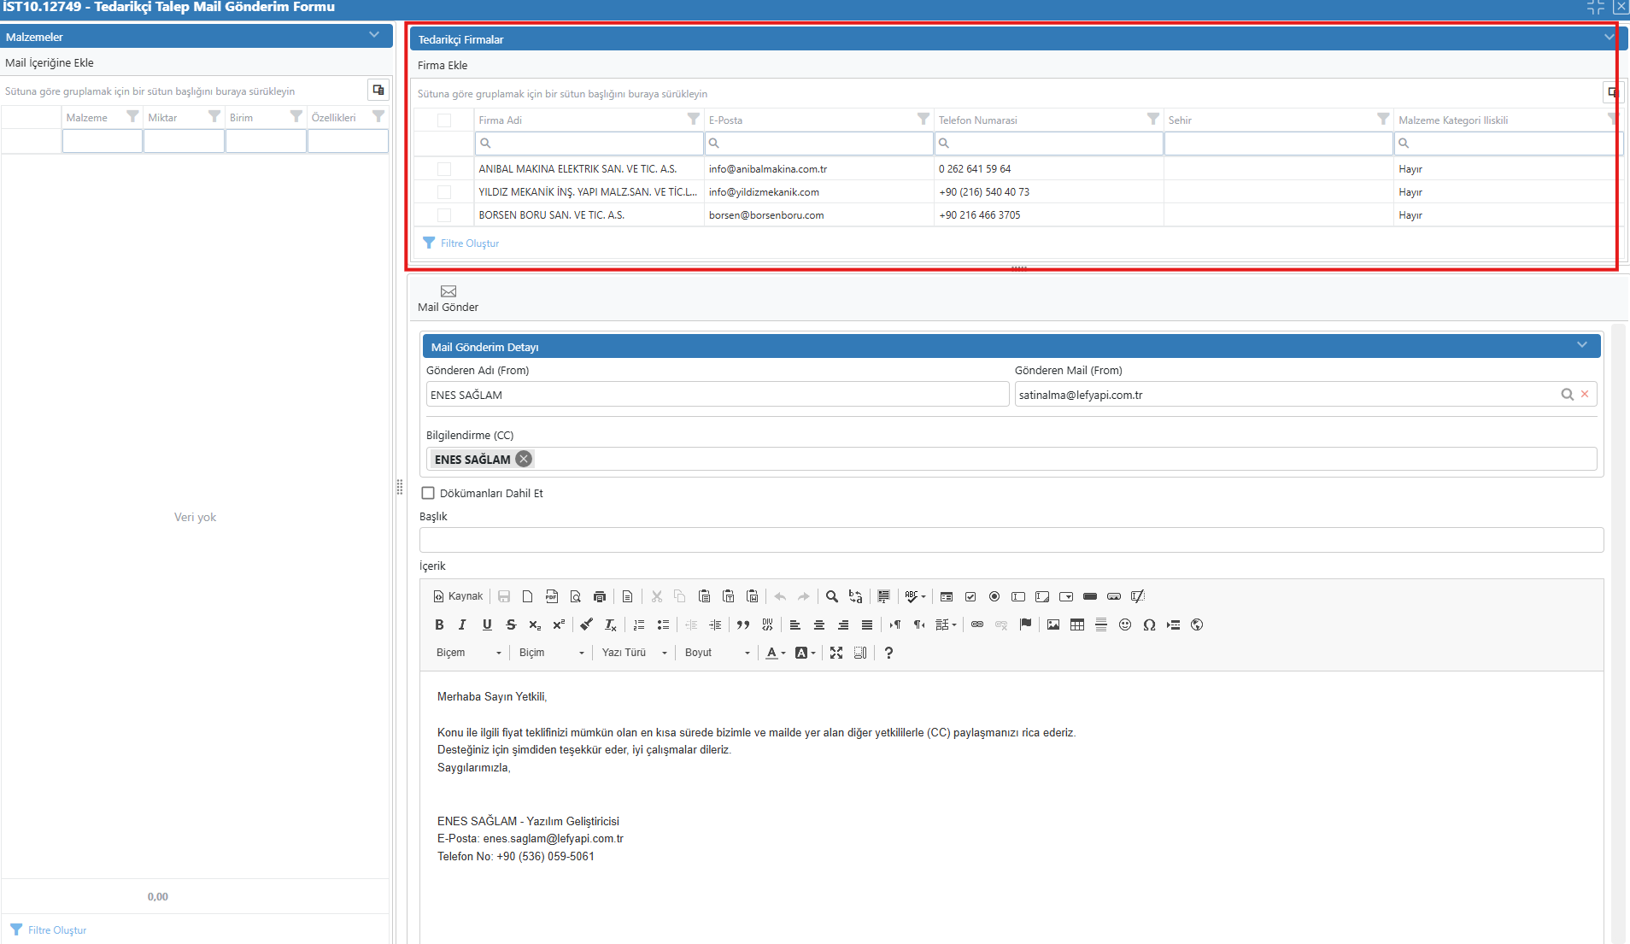Maximize the editor with fullscreen icon
Image resolution: width=1630 pixels, height=944 pixels.
[836, 653]
